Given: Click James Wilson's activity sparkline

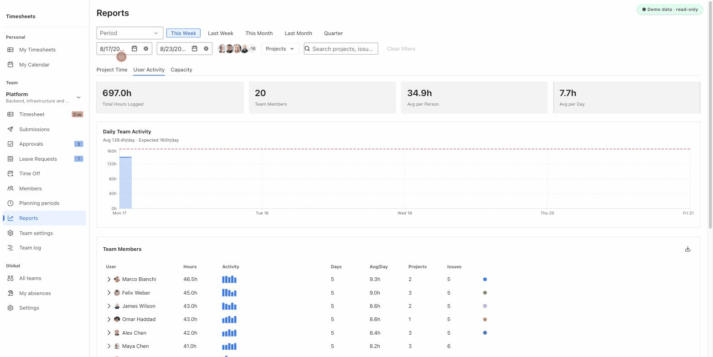Looking at the screenshot, I should click(229, 306).
